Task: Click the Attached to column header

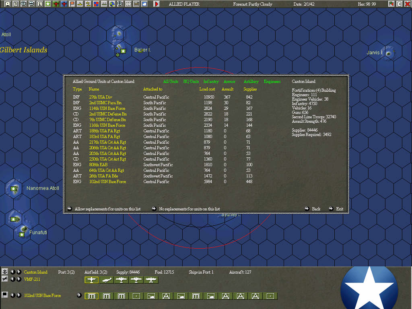Action: (152, 89)
